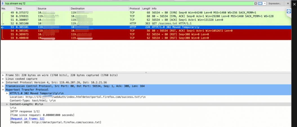Expand the Transmission Control Protocol node

pos(3,86)
